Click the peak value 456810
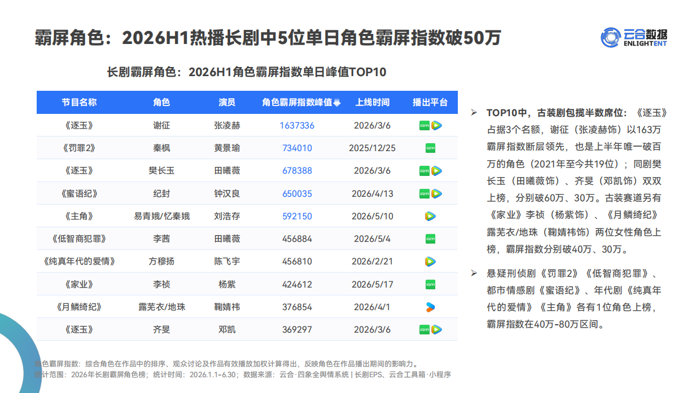The height and width of the screenshot is (393, 700). [297, 262]
